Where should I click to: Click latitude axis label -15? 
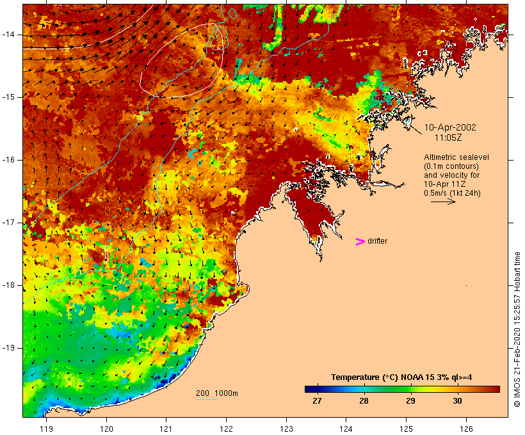8,97
